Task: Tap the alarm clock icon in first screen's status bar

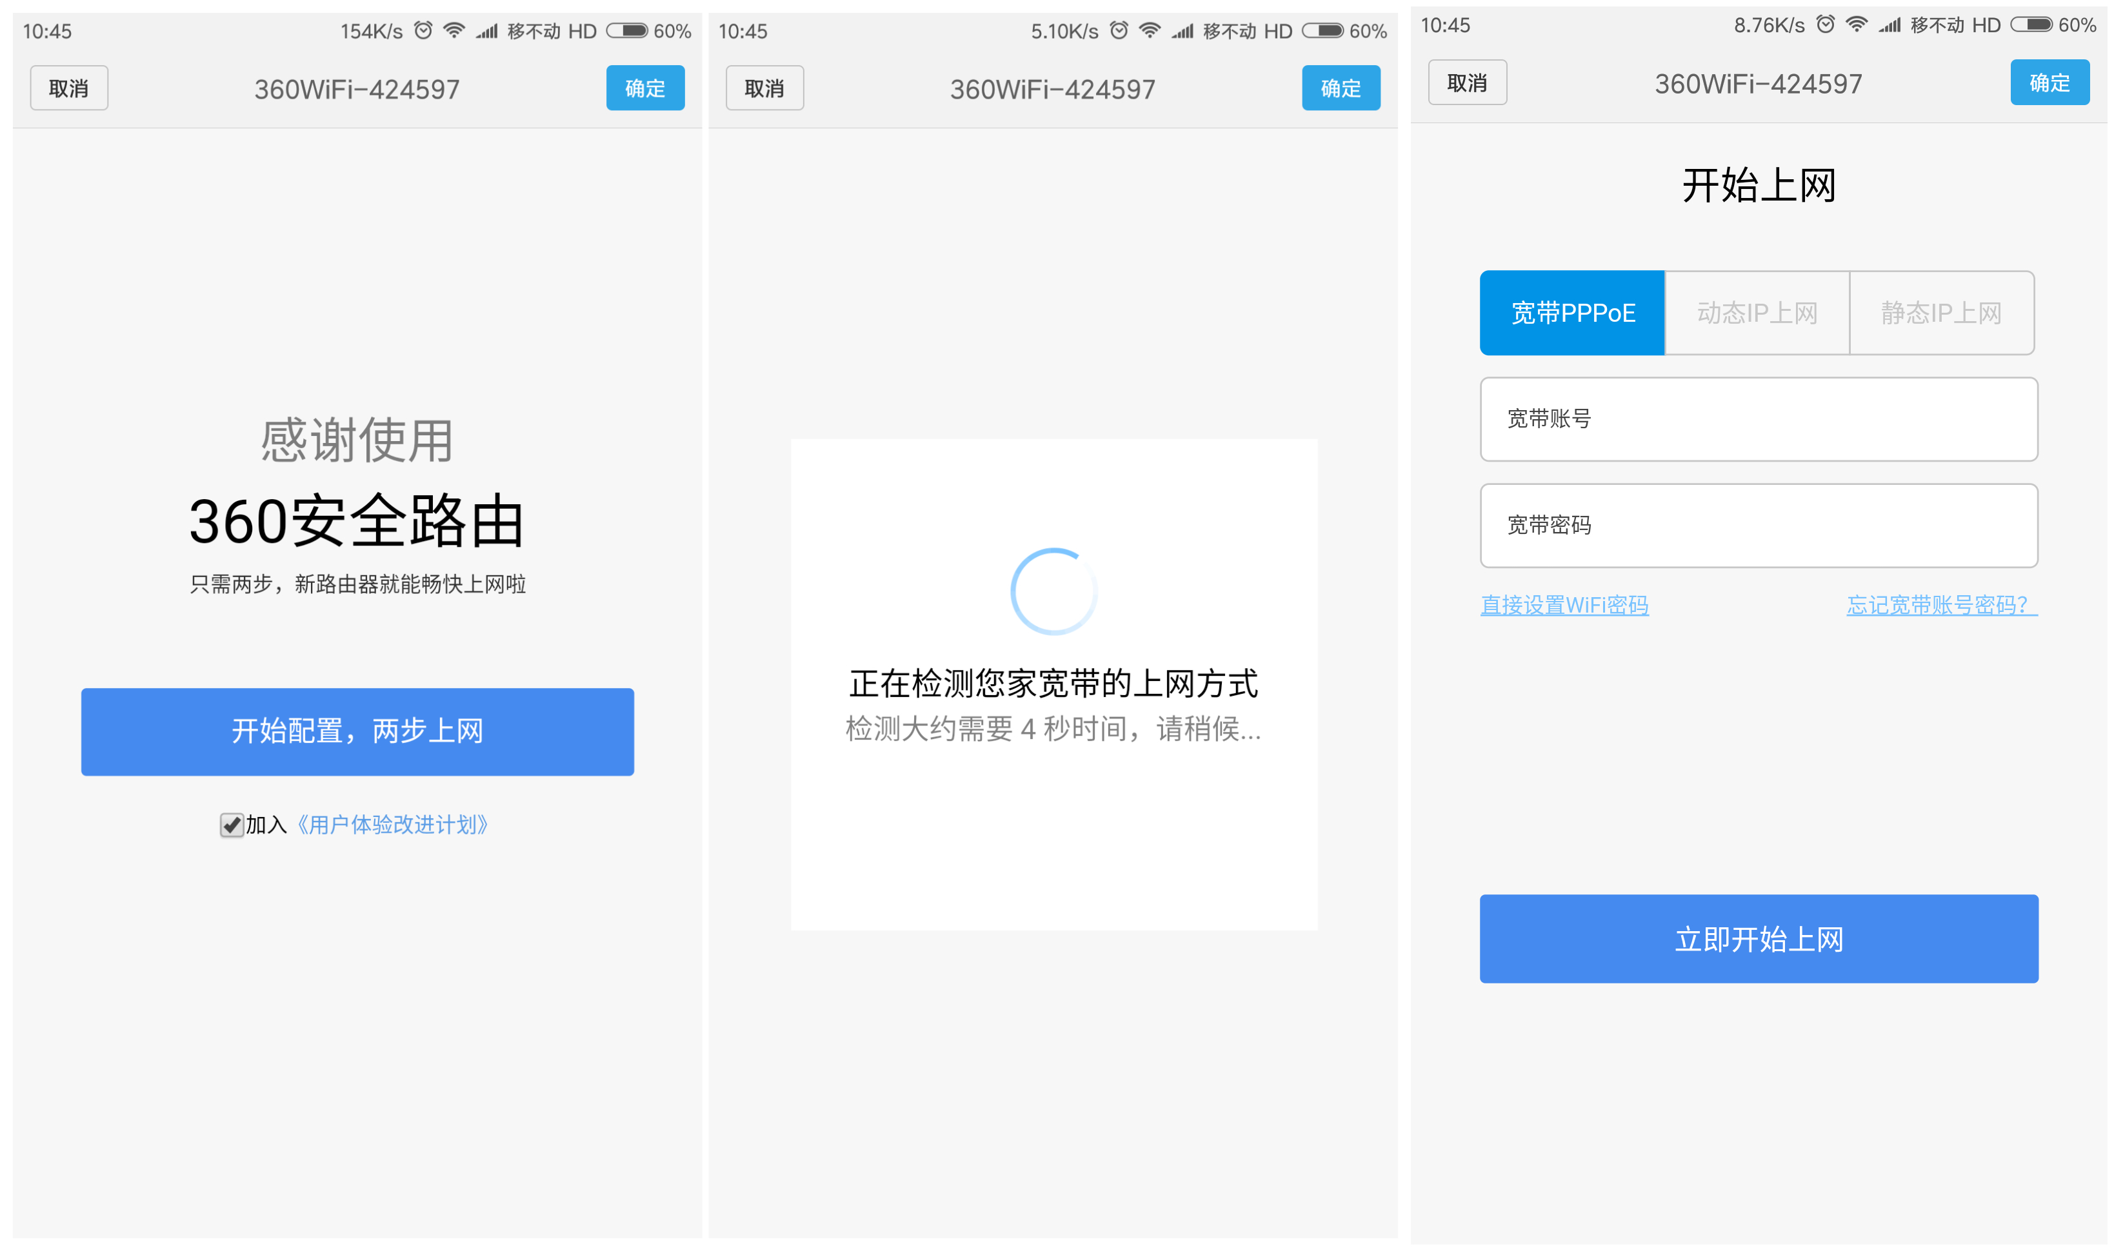Action: [x=423, y=31]
